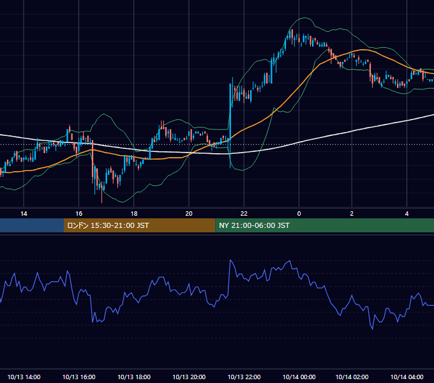Click the hour label 18 on the axis
434x383 pixels.
tap(134, 214)
